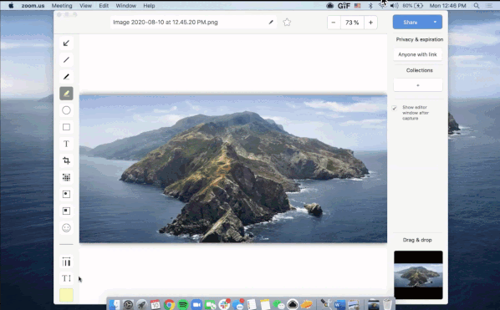Click the Bluetooth menu bar icon
The height and width of the screenshot is (310, 500).
point(370,5)
